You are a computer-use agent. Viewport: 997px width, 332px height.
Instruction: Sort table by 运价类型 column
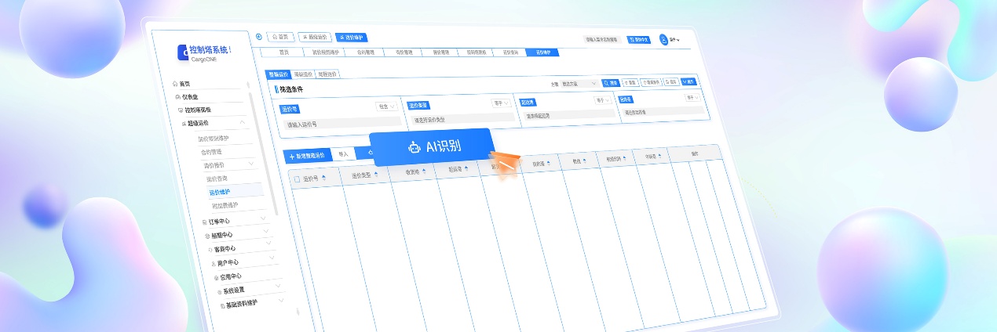coord(376,175)
